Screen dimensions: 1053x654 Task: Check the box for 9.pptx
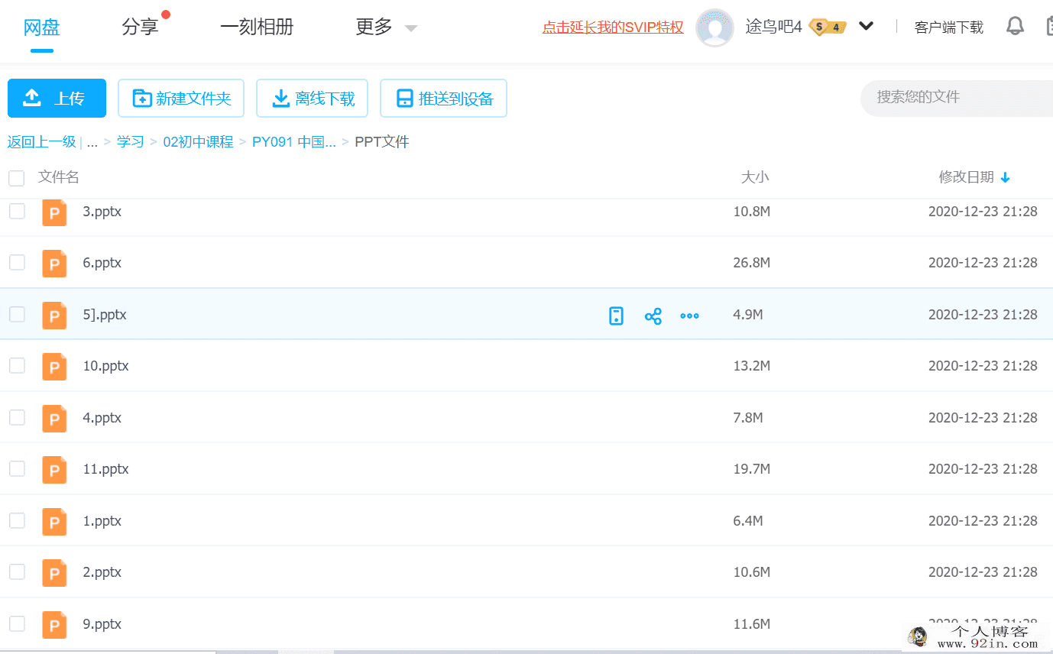coord(17,623)
